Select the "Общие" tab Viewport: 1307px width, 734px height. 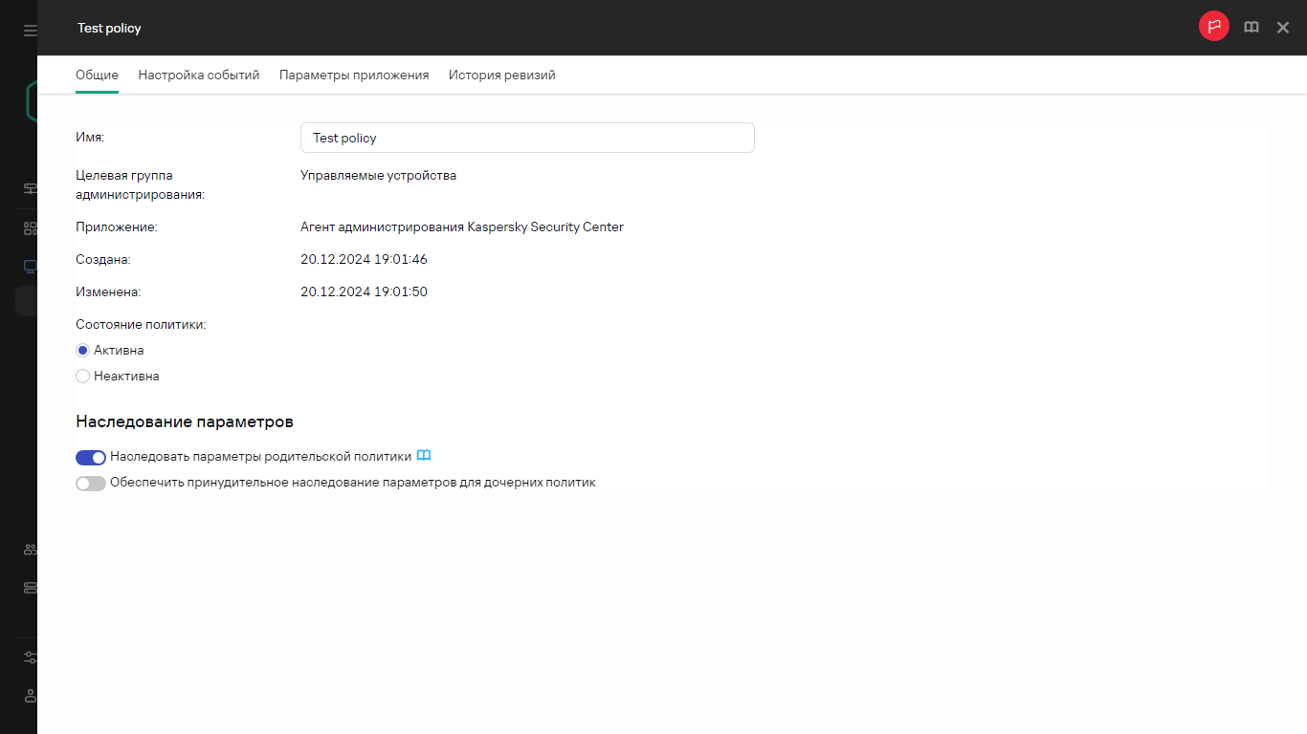tap(97, 75)
